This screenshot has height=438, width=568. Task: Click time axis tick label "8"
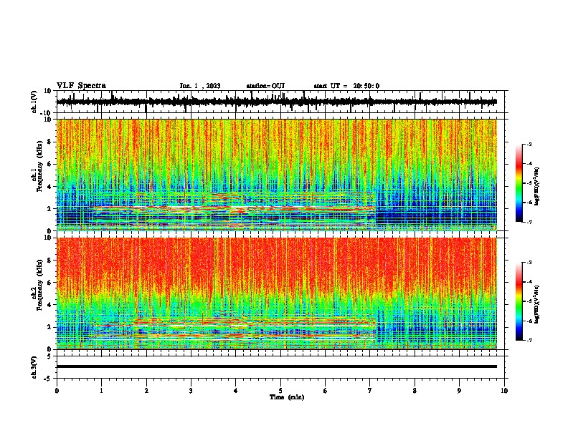[415, 391]
